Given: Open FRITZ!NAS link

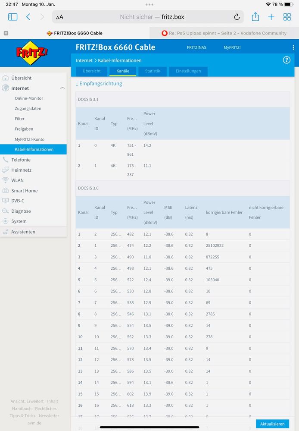Looking at the screenshot, I should click(196, 47).
